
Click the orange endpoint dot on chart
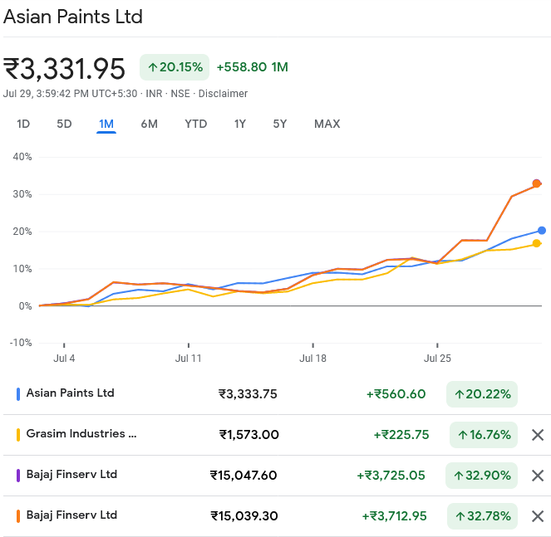(x=537, y=183)
